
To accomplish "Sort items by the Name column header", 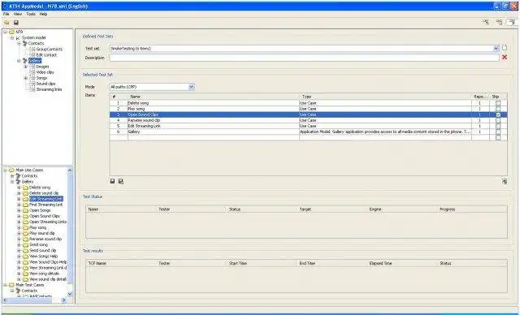I will click(213, 97).
